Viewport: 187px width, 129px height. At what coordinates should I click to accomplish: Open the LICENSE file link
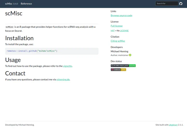tap(124, 31)
